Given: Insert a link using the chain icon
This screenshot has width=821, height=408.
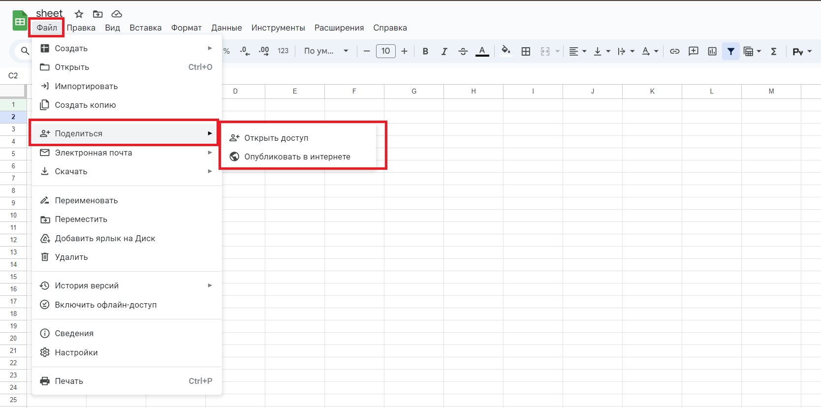Looking at the screenshot, I should 674,51.
